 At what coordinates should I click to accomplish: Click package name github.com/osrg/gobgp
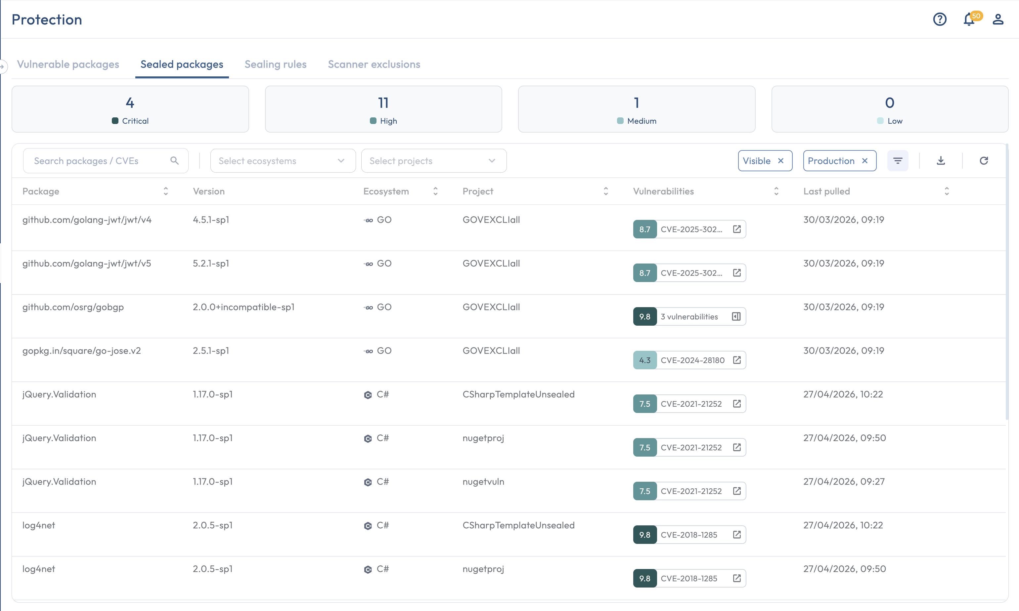click(73, 307)
